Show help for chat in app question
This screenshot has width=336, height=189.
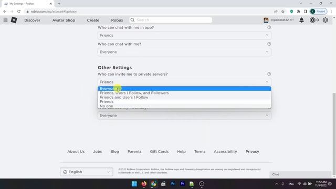269,27
